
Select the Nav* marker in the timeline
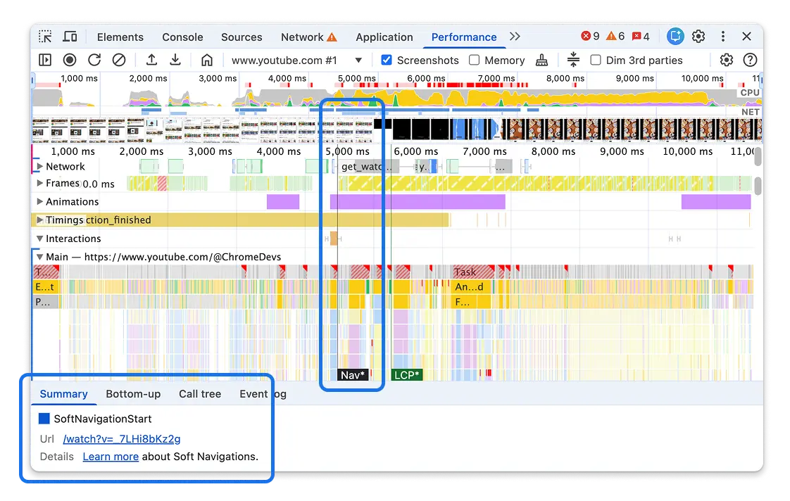tap(352, 375)
